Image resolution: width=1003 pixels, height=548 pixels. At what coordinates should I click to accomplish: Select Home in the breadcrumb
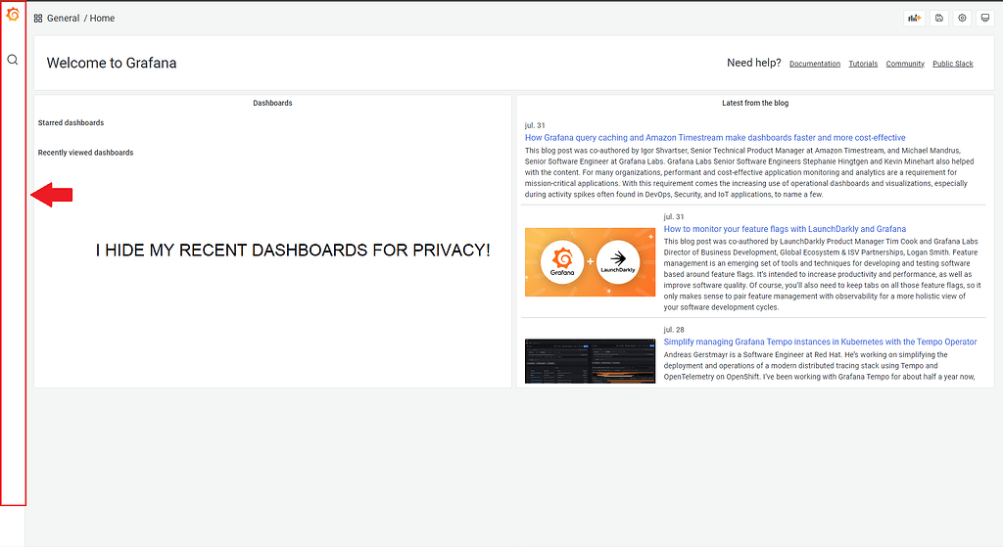[x=102, y=19]
